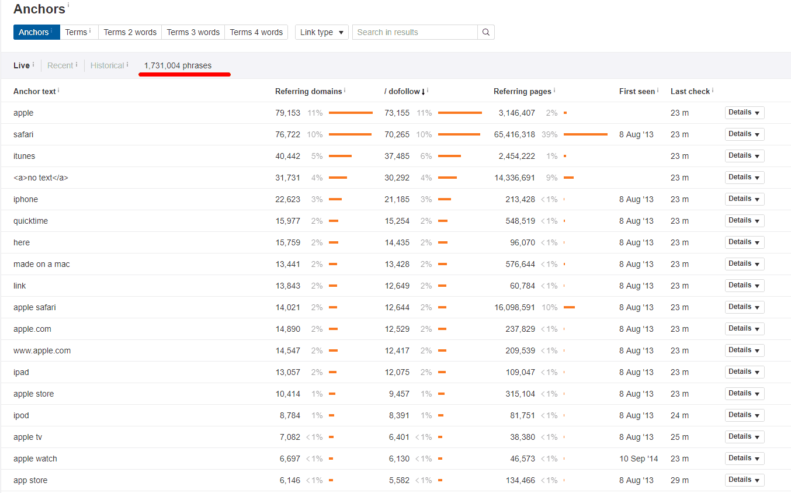Open the Link type dropdown
Screen dimensions: 791x493
click(321, 32)
